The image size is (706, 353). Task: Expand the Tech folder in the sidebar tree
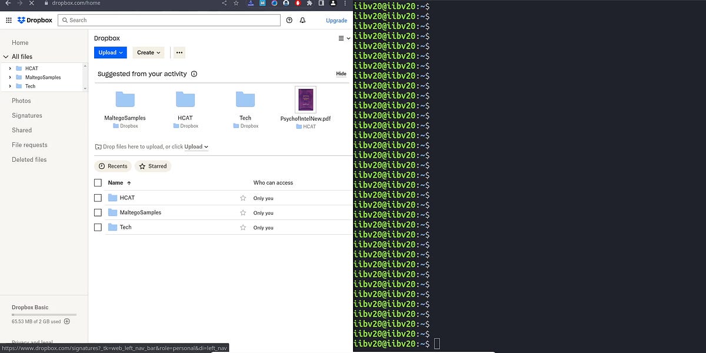(11, 86)
